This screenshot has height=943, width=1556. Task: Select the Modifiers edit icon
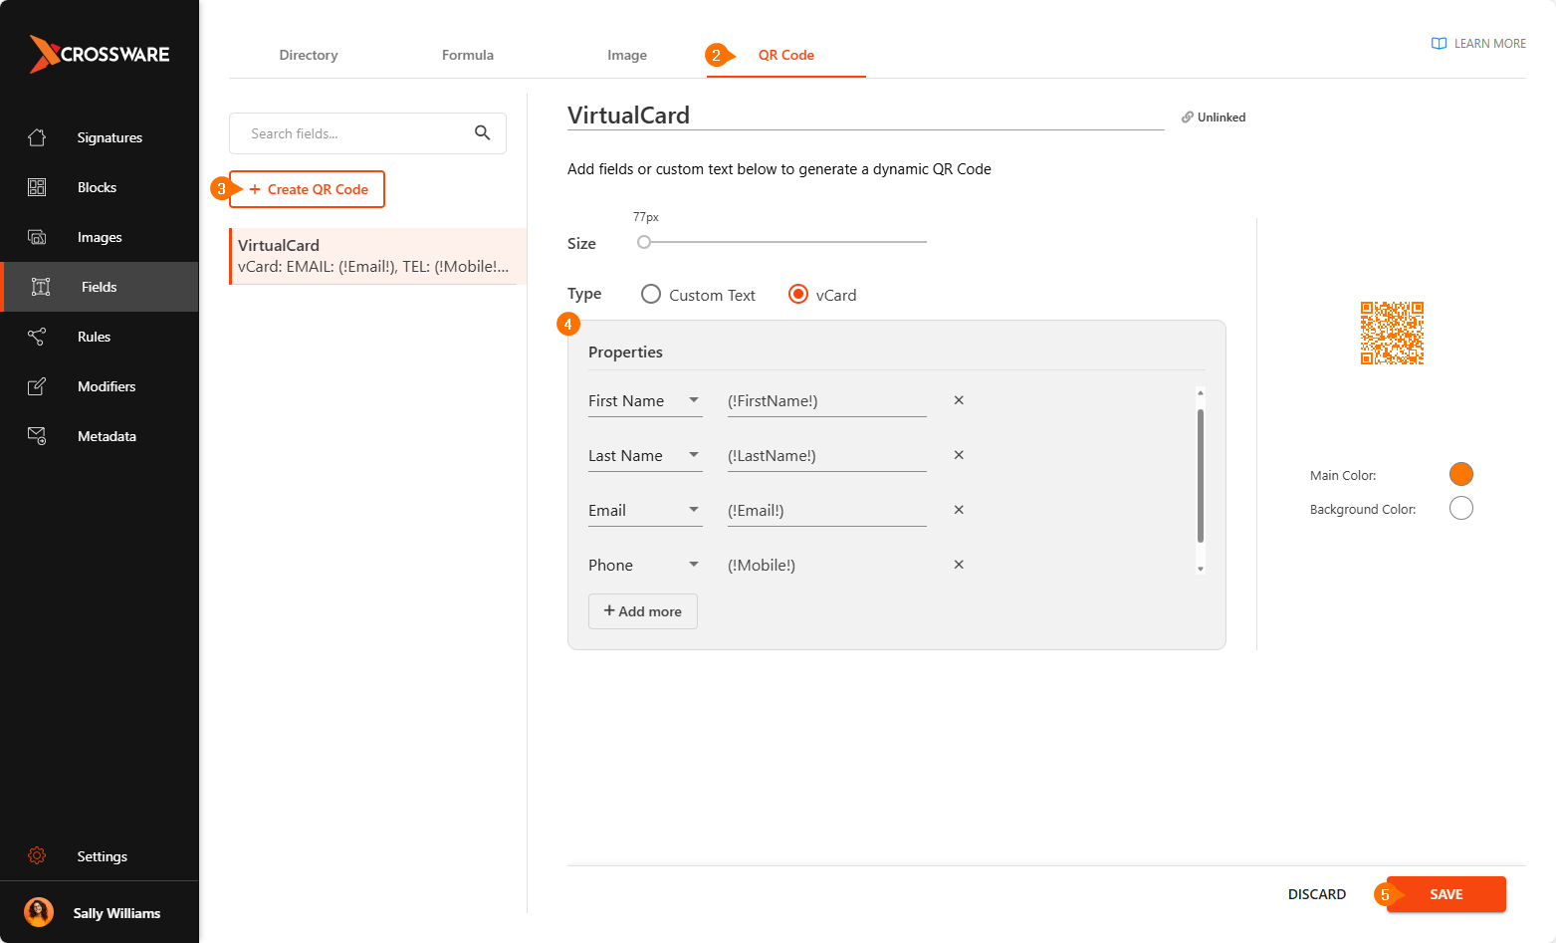[37, 386]
